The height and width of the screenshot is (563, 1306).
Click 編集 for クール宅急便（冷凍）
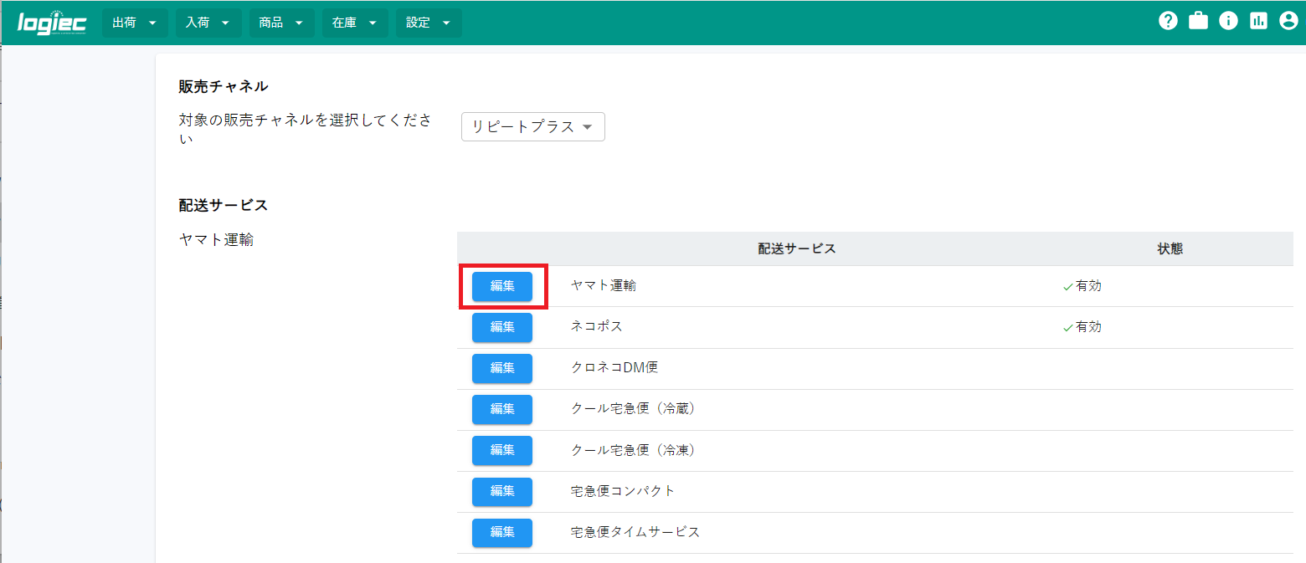point(502,450)
